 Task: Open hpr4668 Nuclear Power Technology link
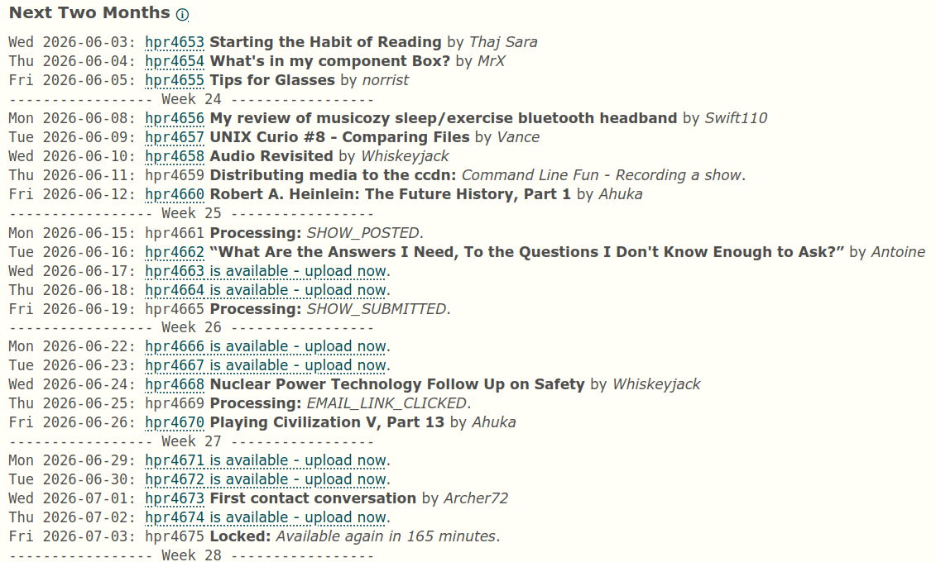coord(175,385)
